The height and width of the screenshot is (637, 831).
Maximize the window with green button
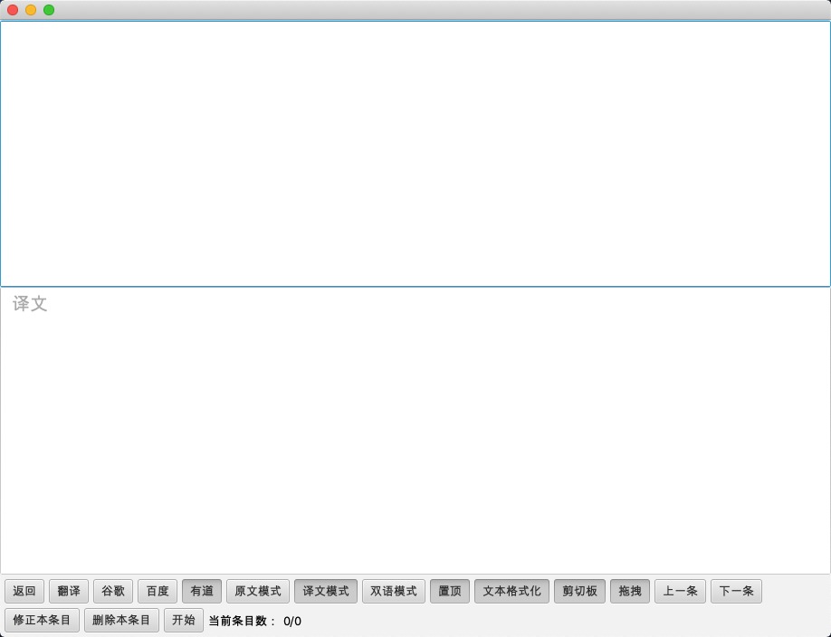coord(49,10)
